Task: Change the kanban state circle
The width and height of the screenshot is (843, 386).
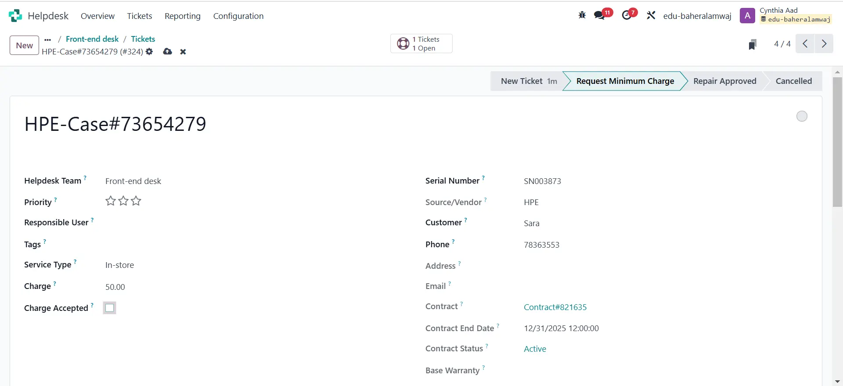Action: pyautogui.click(x=802, y=116)
